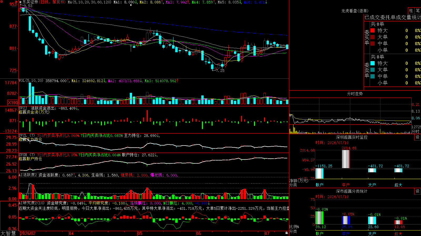421x236 pixels.
Task: Click the red 特大 buy order swatch
Action: [373, 30]
